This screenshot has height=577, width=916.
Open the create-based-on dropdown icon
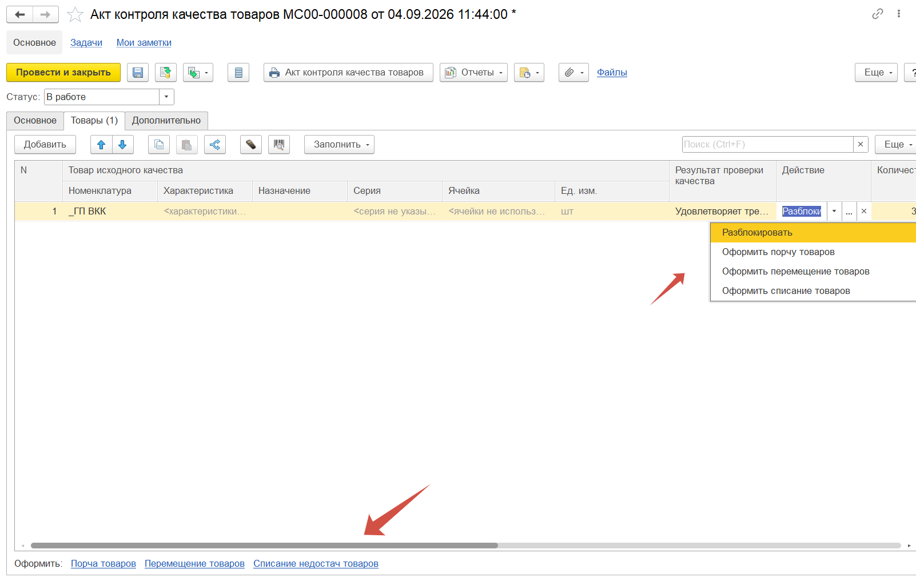198,73
